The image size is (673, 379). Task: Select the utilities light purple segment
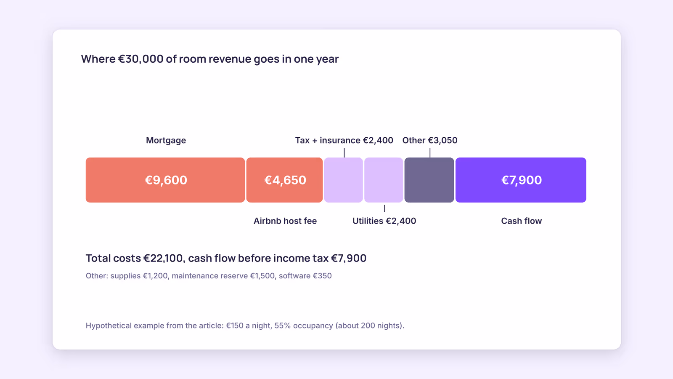coord(384,180)
